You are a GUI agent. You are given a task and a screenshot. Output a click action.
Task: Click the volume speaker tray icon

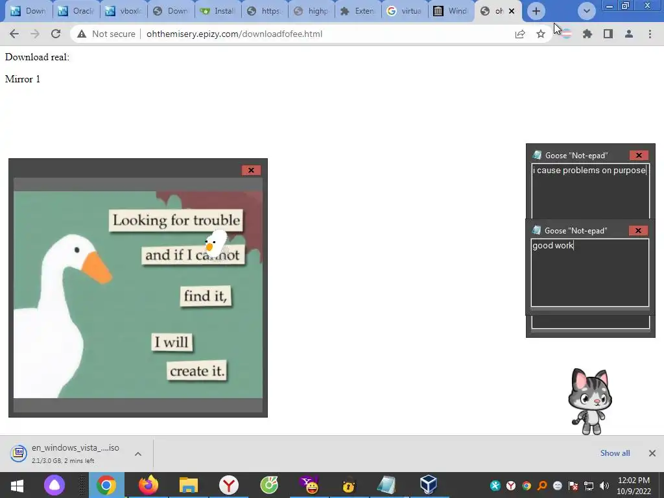pos(604,486)
